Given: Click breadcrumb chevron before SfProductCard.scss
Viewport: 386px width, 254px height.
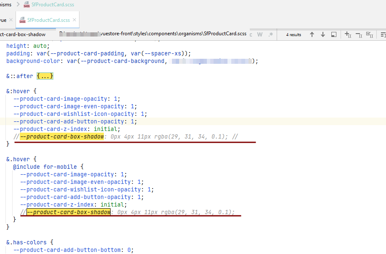Looking at the screenshot, I should point(18,5).
